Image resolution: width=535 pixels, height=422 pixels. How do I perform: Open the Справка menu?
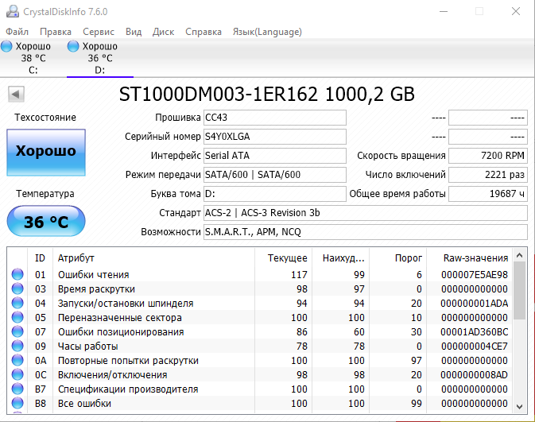coord(204,32)
